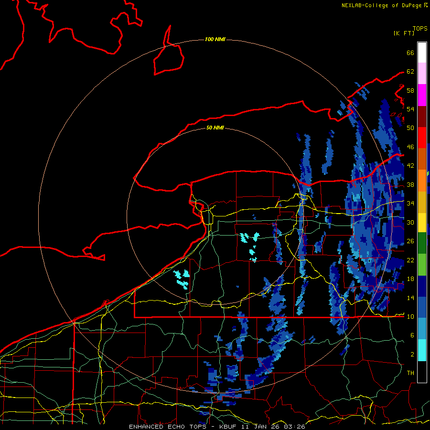Screen dimensions: 430x430
Task: Click the dark red (maroon) legend swatch
Action: point(422,116)
